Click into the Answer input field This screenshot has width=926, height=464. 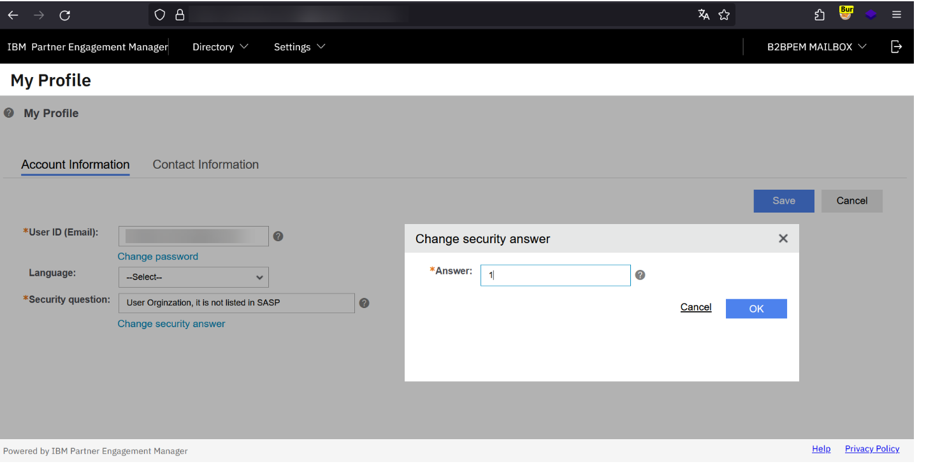click(x=555, y=276)
